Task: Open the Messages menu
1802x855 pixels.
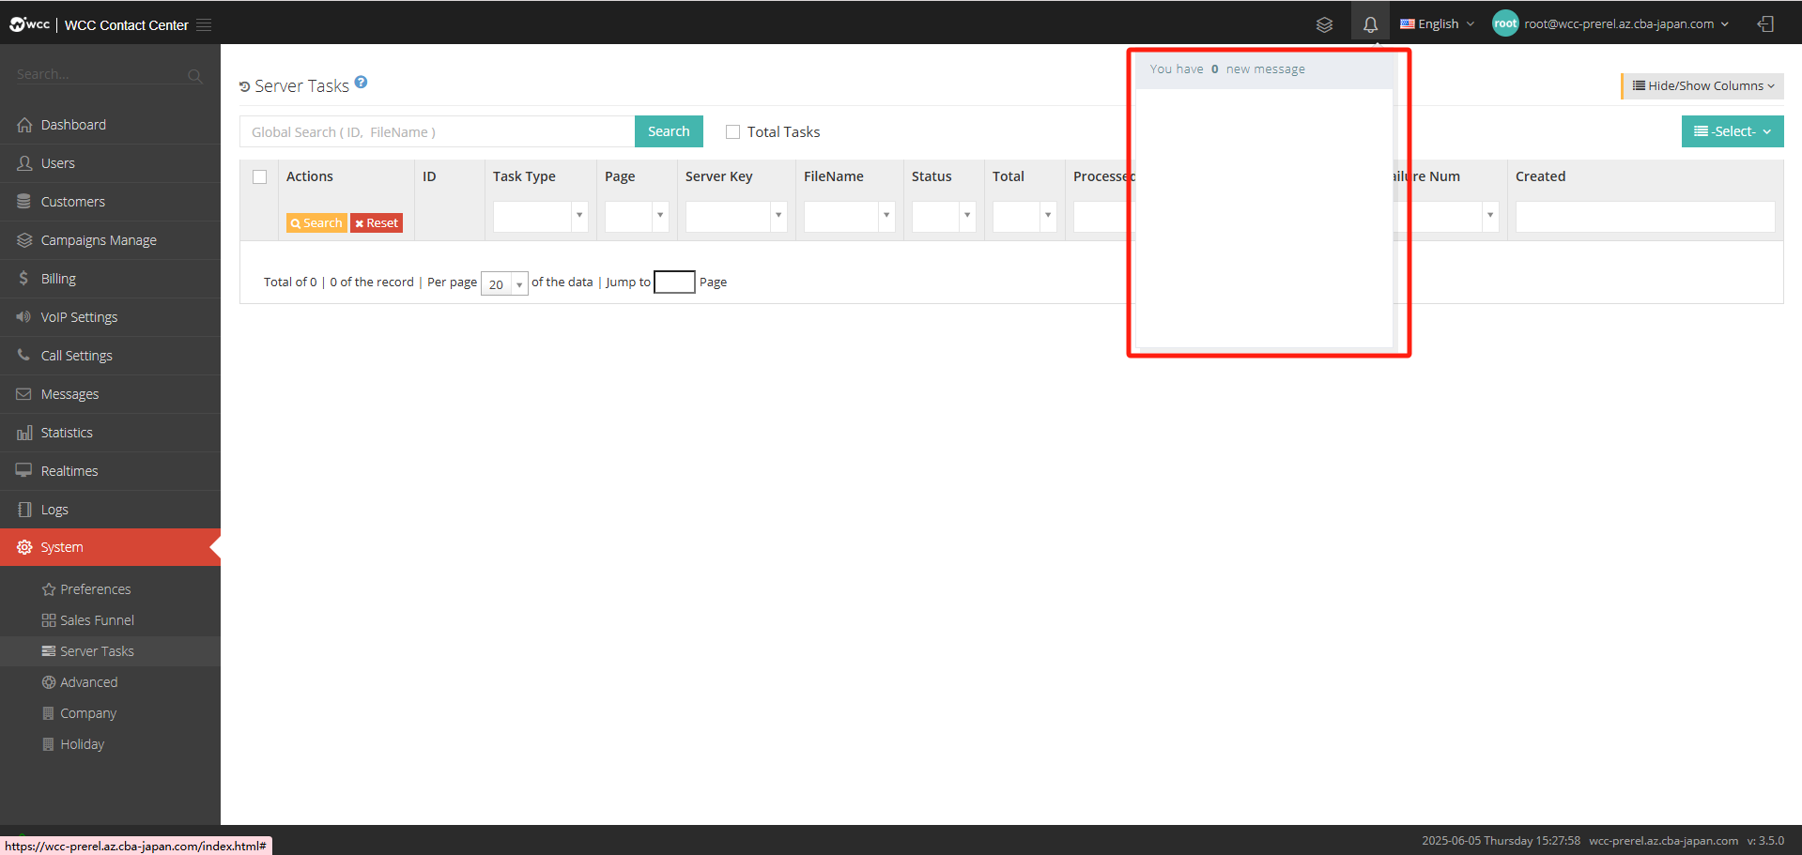Action: (110, 394)
